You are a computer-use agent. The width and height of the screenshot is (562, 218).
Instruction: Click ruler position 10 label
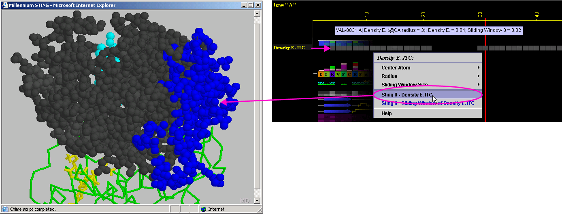tap(367, 14)
